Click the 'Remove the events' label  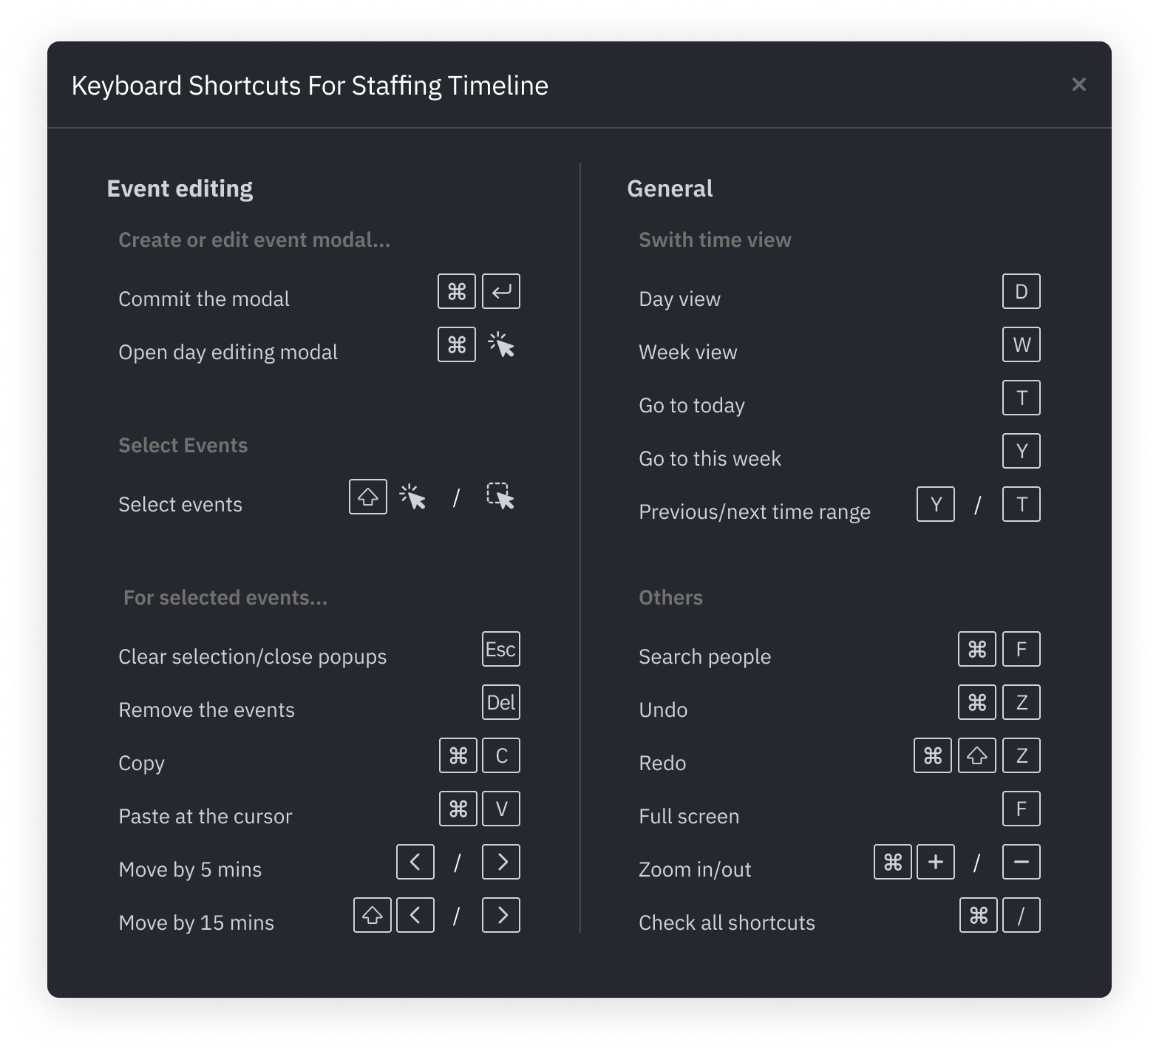click(206, 710)
